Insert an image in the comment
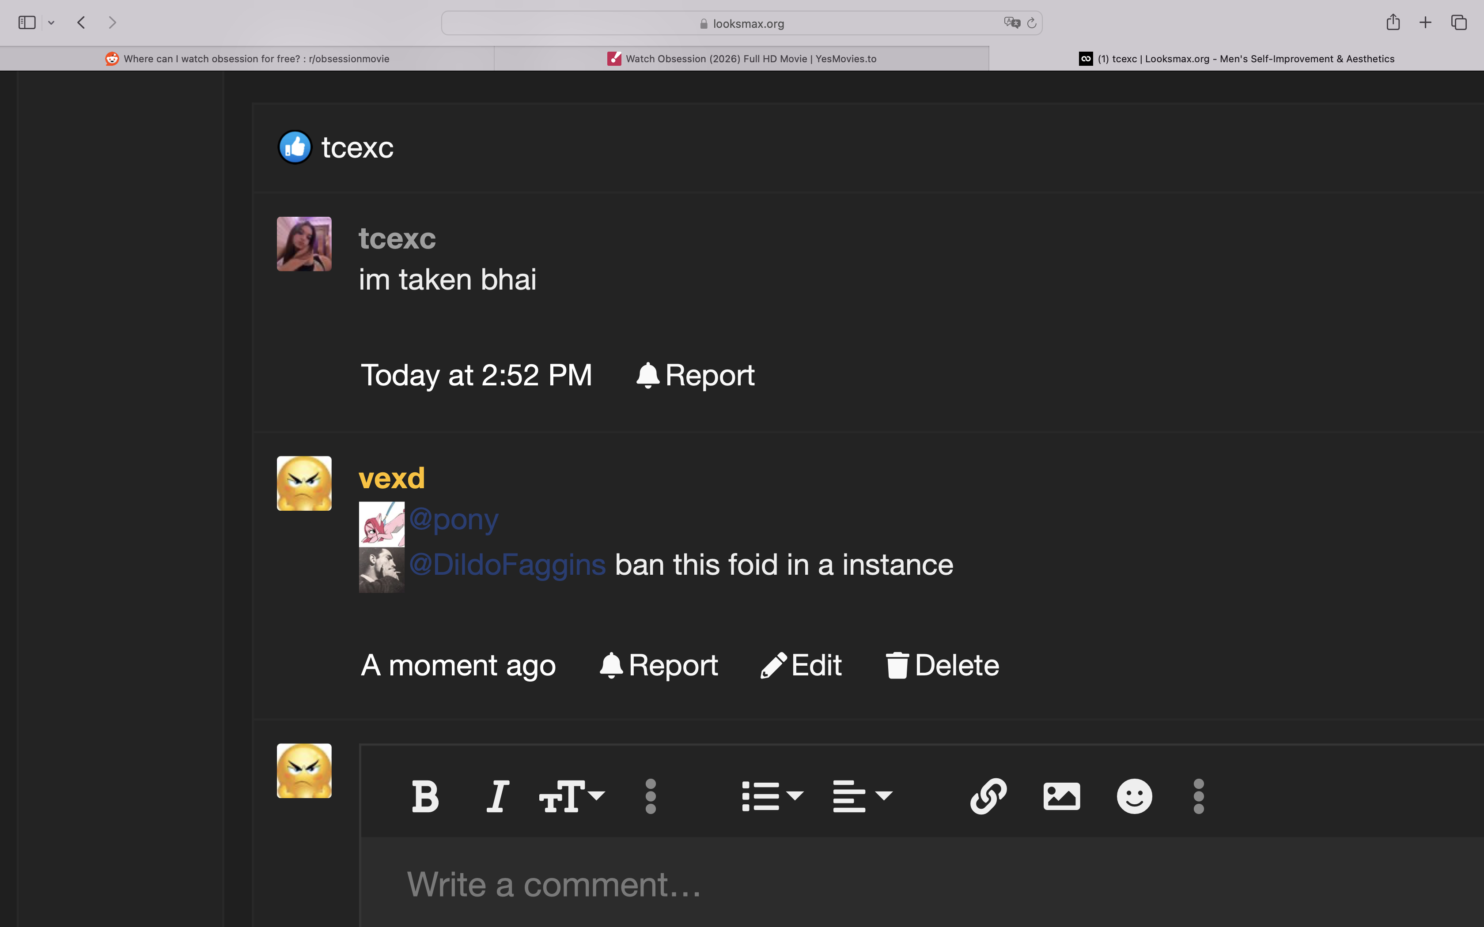Viewport: 1484px width, 927px height. click(x=1061, y=796)
